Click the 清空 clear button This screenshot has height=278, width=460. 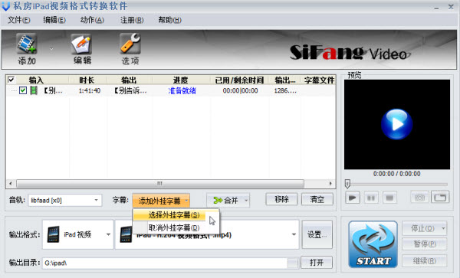(x=317, y=199)
